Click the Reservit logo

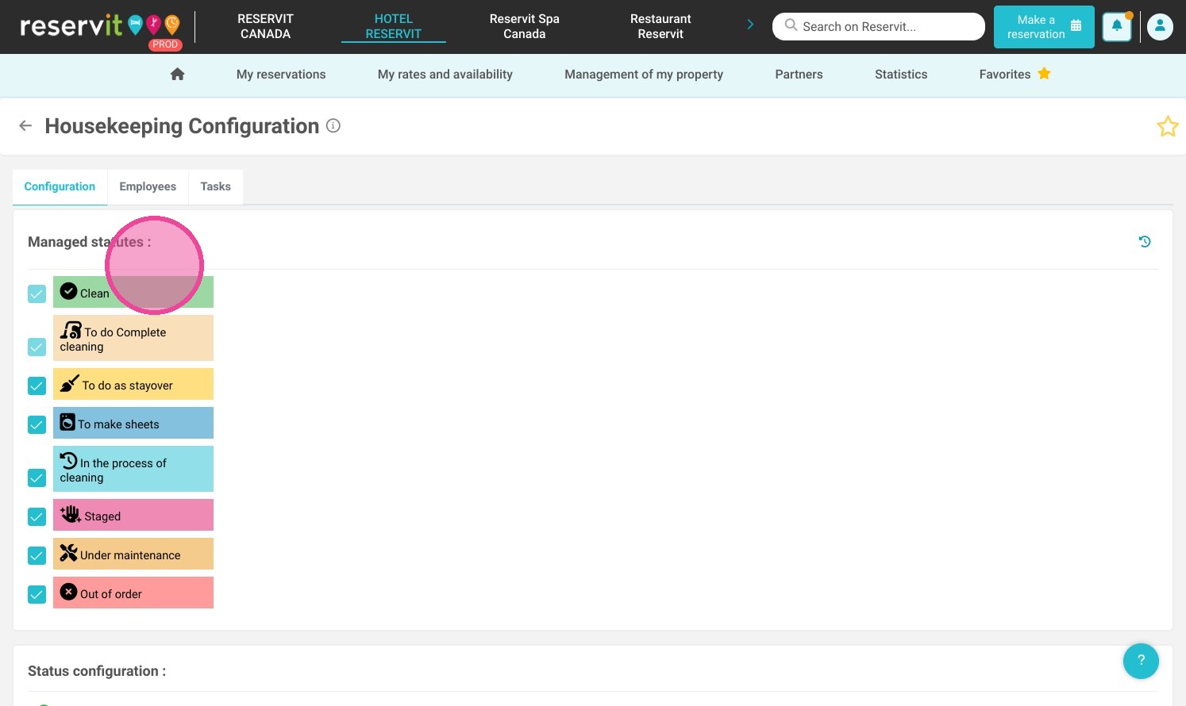[x=100, y=26]
